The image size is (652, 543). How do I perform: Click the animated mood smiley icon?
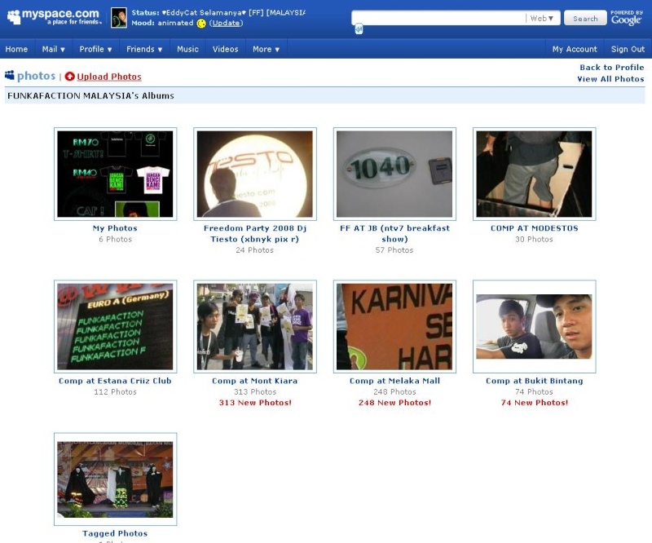point(201,24)
